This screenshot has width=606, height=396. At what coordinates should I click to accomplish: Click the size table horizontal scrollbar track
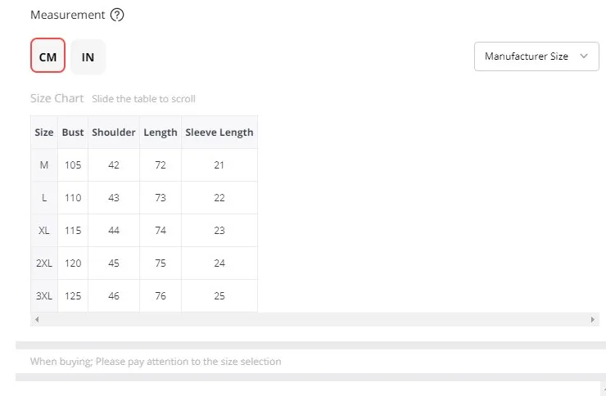[x=314, y=319]
